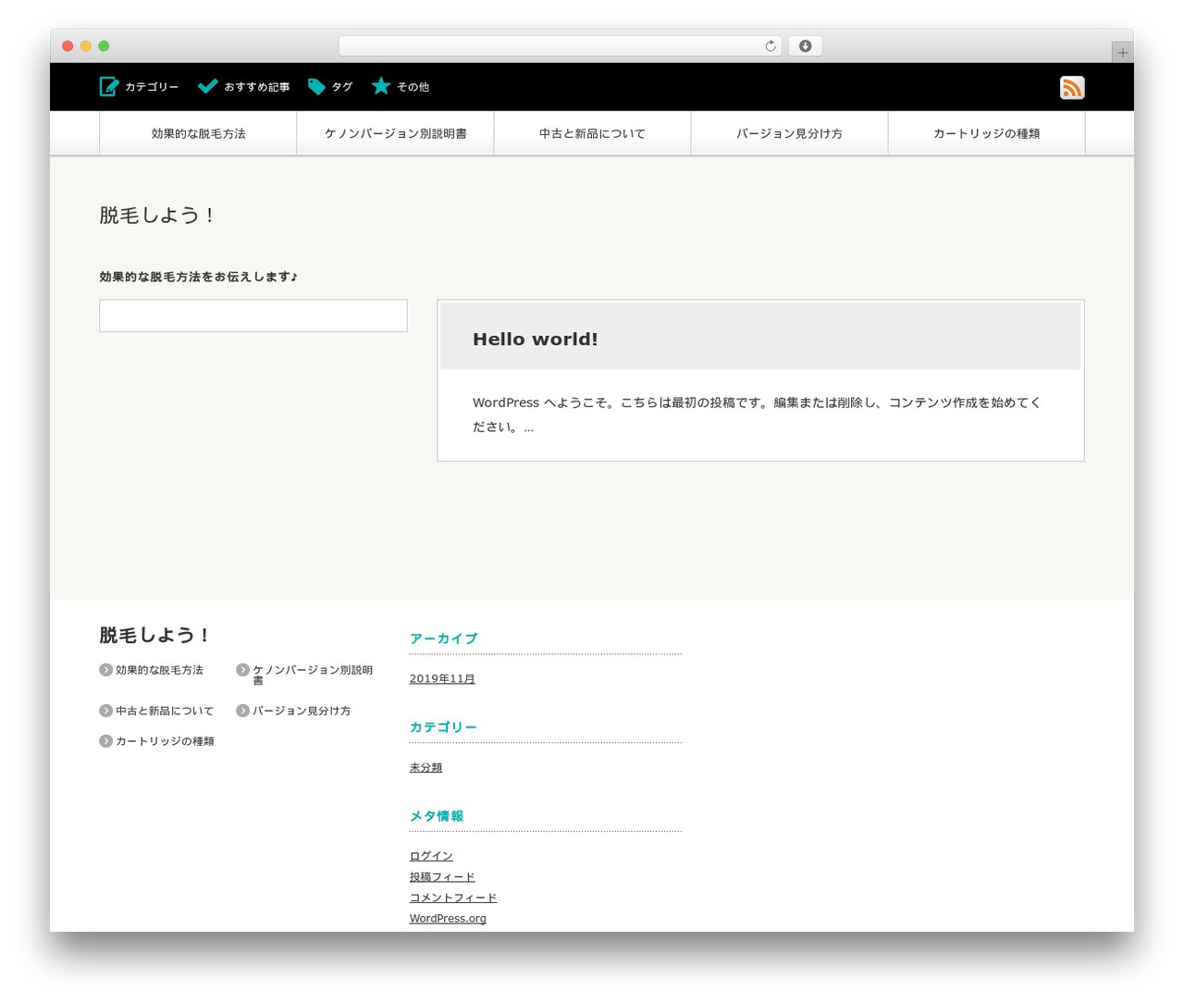Click the カテゴリー text in top bar

pos(152,87)
